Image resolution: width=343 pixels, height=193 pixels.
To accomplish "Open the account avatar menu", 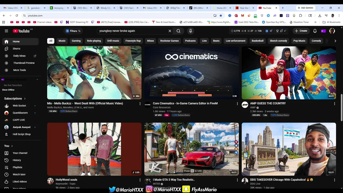I will click(332, 31).
